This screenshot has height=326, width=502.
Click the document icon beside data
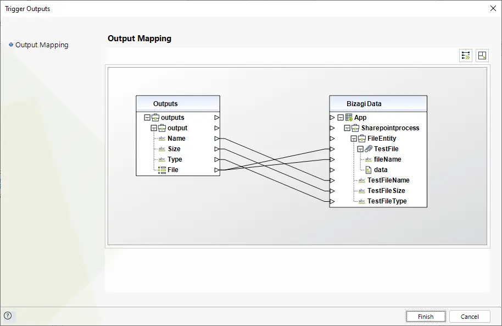[x=369, y=170]
